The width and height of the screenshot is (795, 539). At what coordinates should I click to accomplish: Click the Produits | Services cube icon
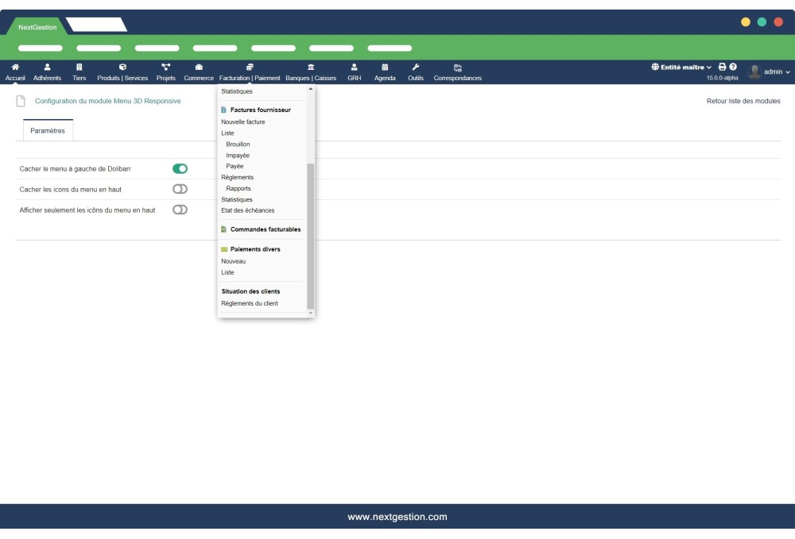click(122, 68)
